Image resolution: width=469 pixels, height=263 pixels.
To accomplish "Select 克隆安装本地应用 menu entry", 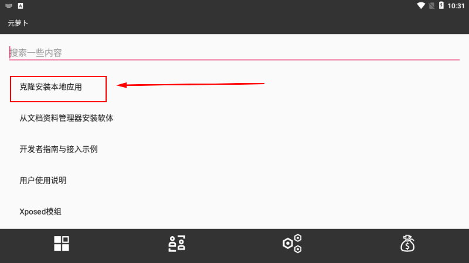I will tap(50, 87).
